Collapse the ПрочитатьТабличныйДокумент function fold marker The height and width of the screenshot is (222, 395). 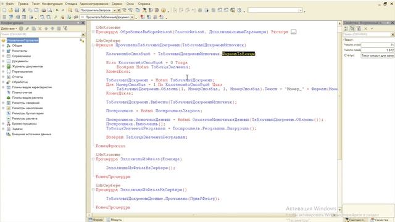[x=93, y=45]
